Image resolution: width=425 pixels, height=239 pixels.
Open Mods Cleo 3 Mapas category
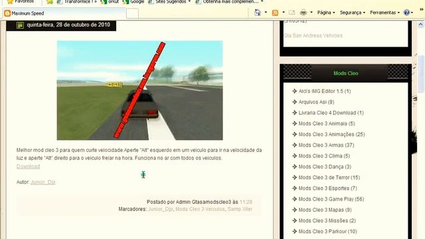click(x=325, y=210)
